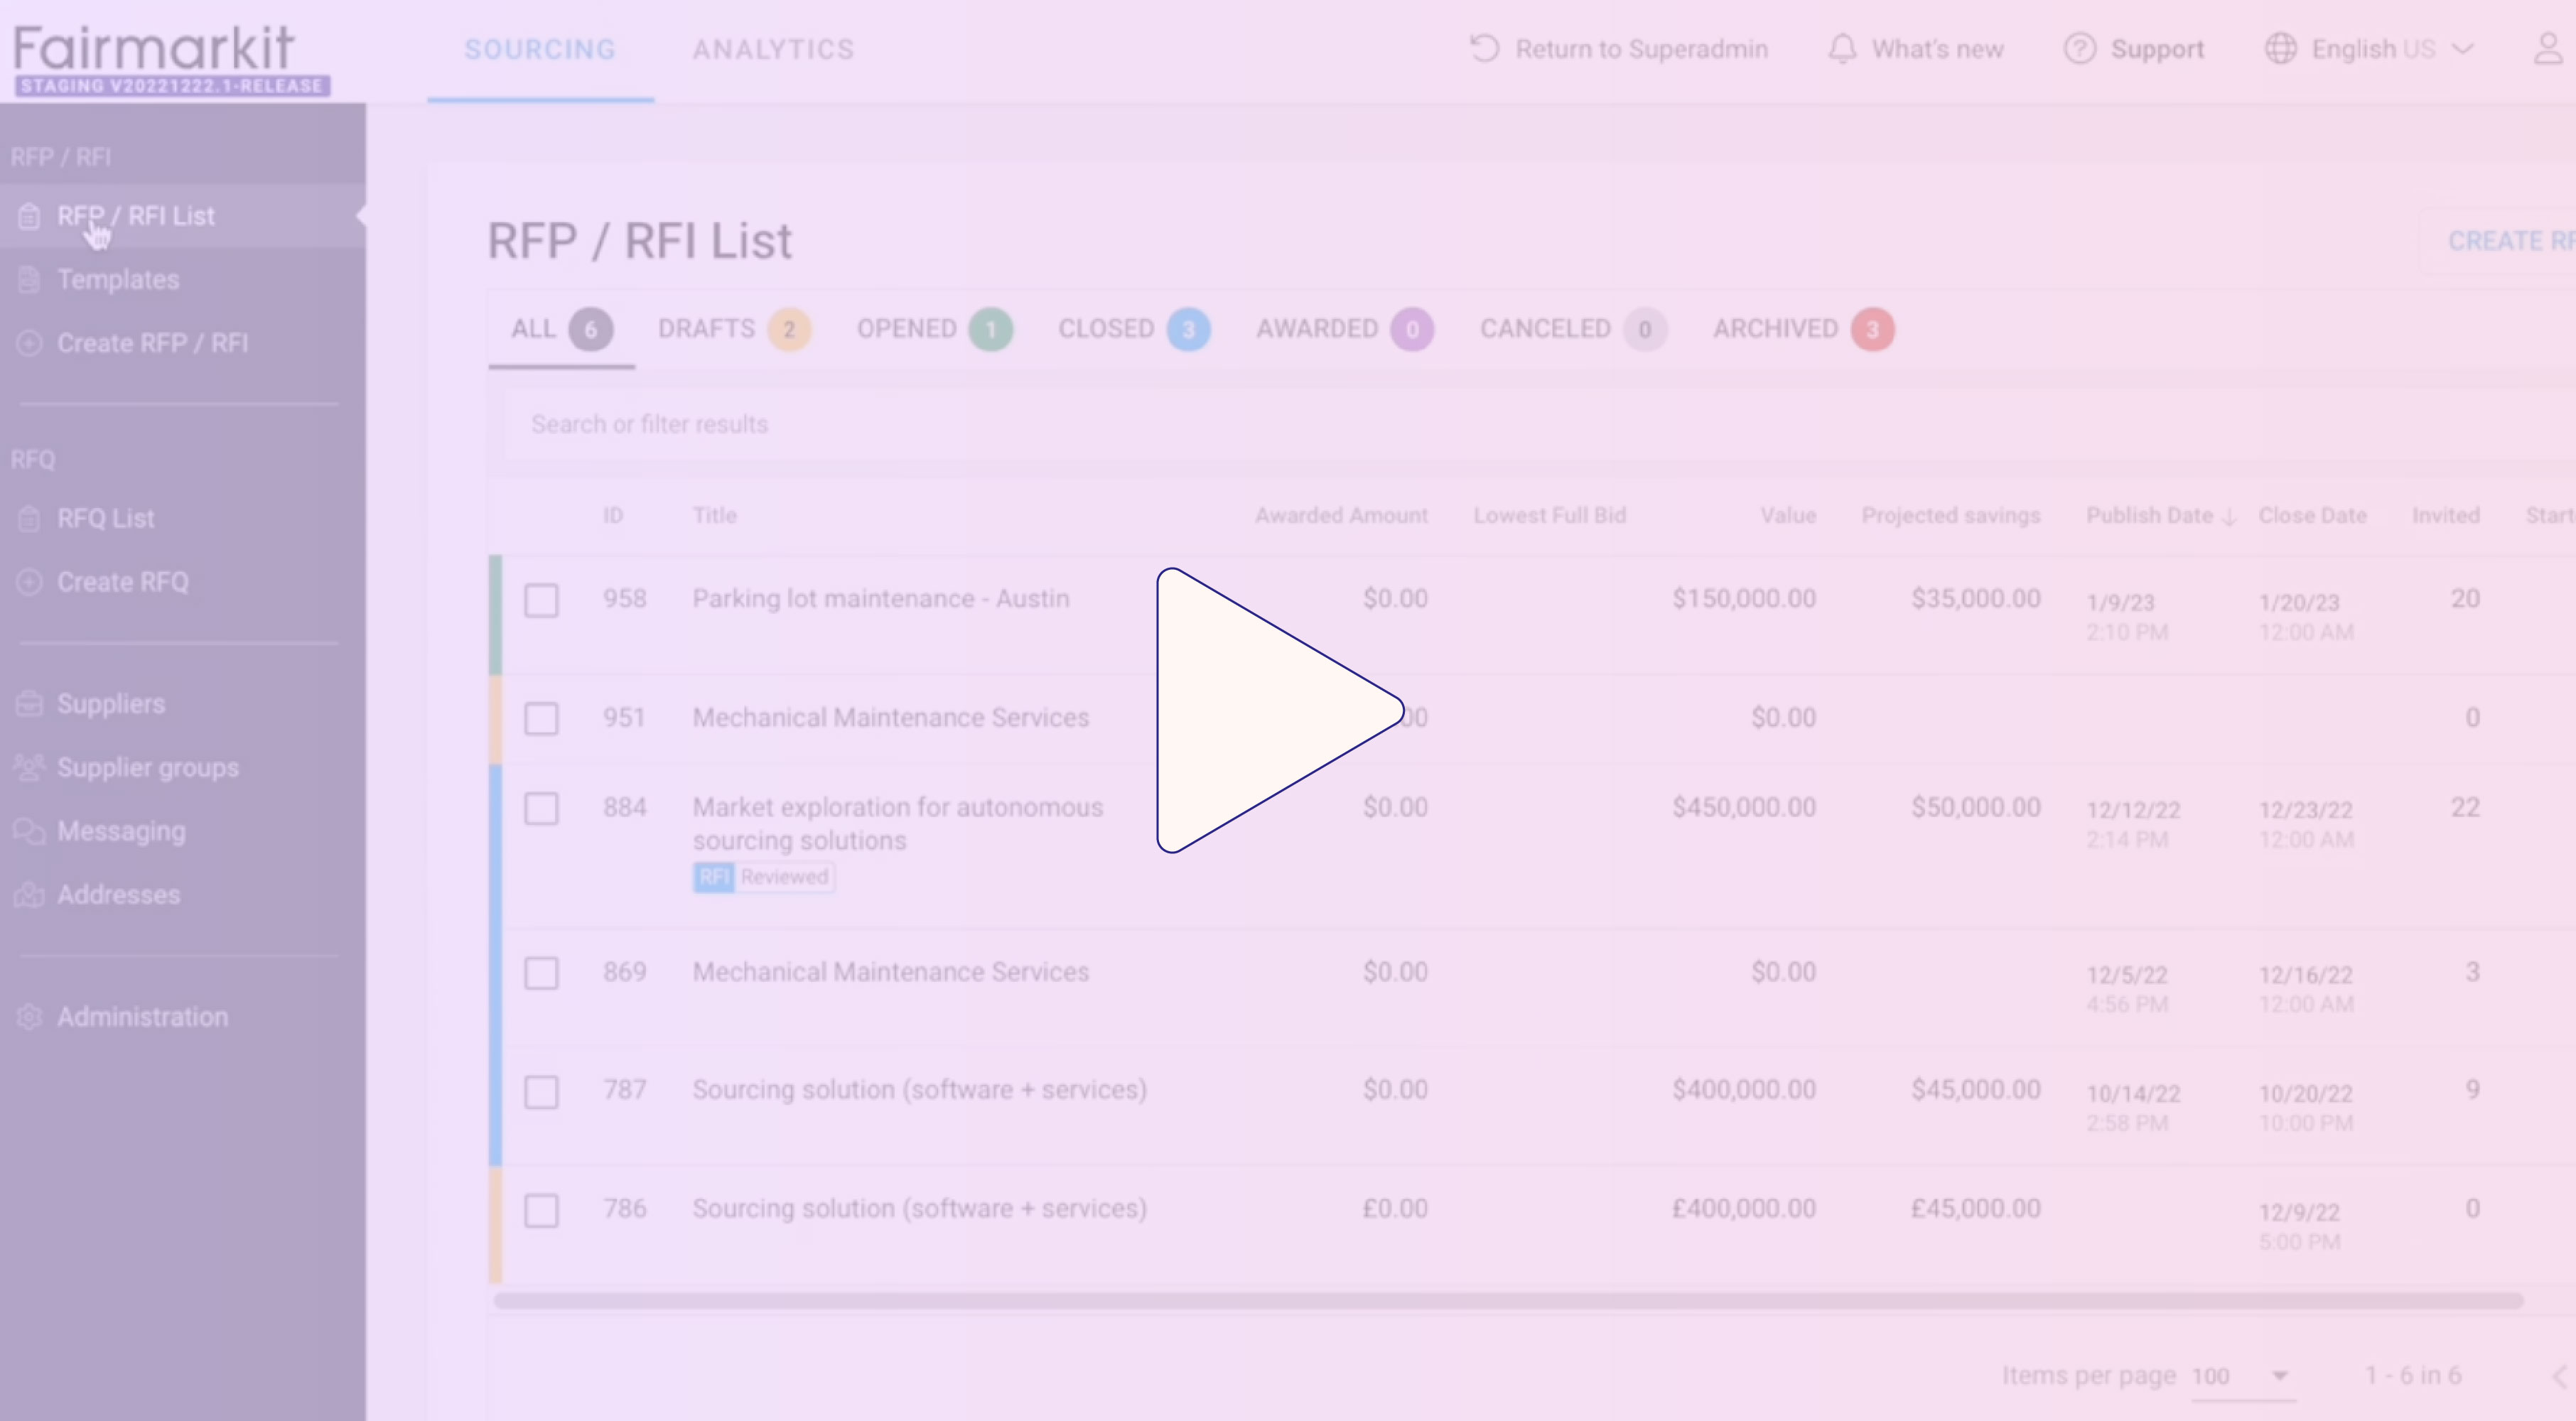Click the Create RFP / RFI plus icon
The height and width of the screenshot is (1421, 2576).
pos(29,343)
